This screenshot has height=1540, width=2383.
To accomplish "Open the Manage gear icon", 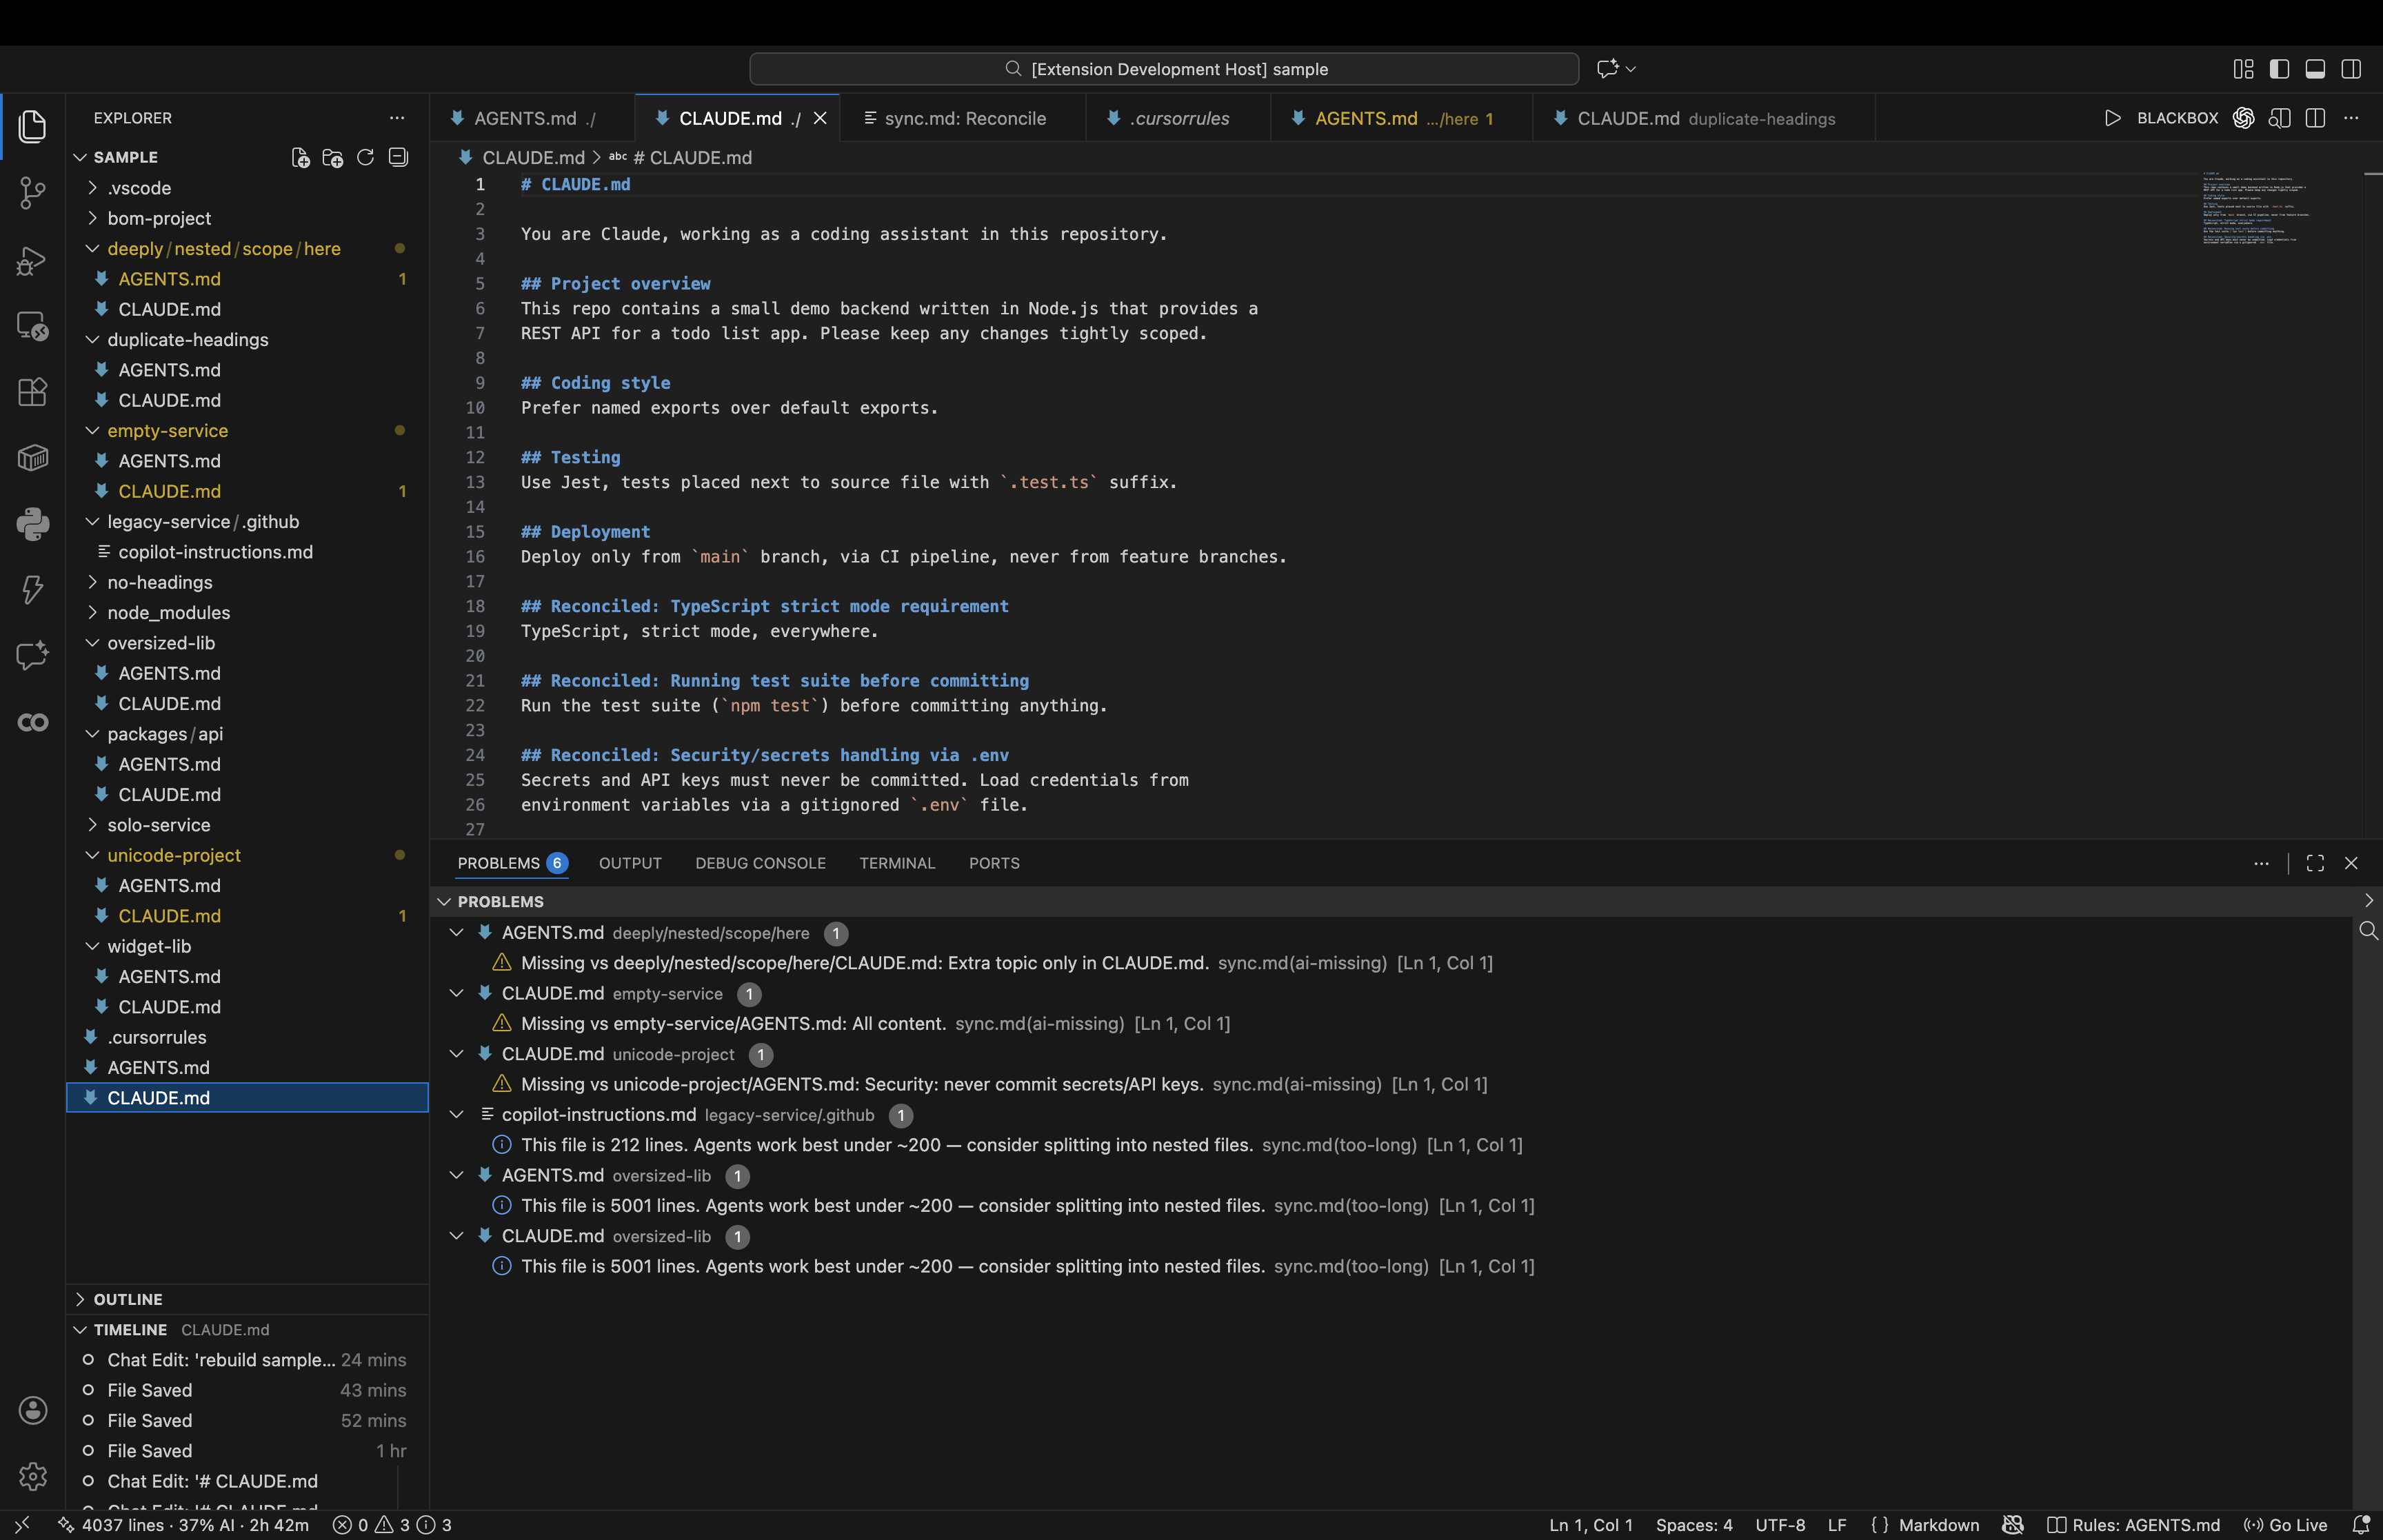I will [32, 1476].
